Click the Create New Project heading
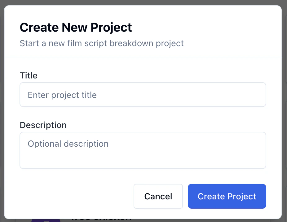287x222 pixels. [76, 27]
